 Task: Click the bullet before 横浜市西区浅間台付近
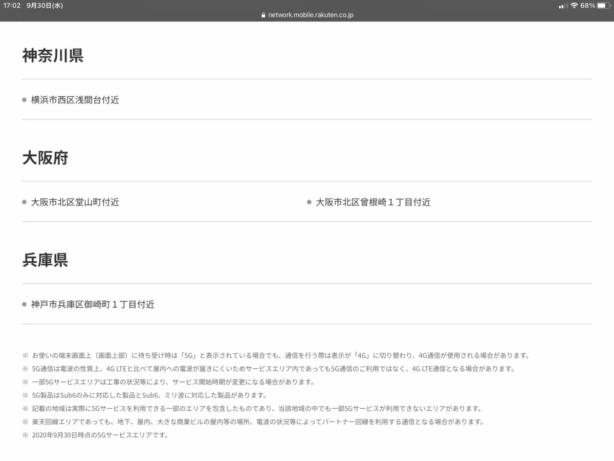tap(25, 100)
